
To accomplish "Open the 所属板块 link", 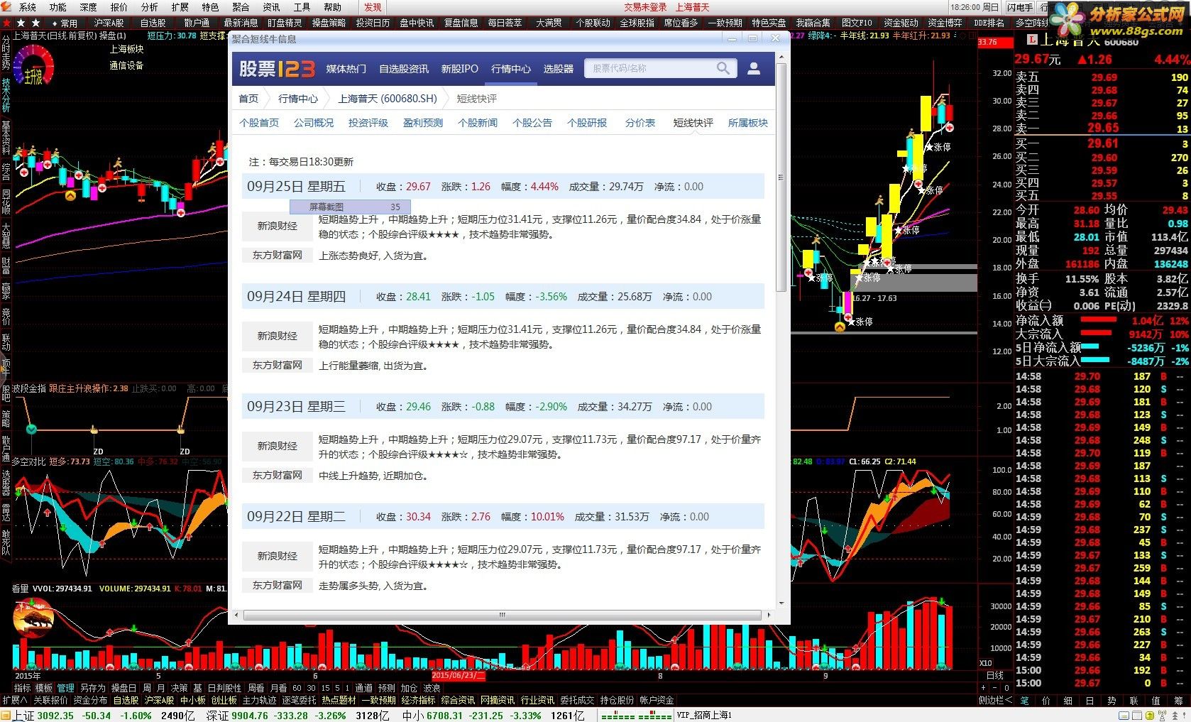I will (748, 123).
